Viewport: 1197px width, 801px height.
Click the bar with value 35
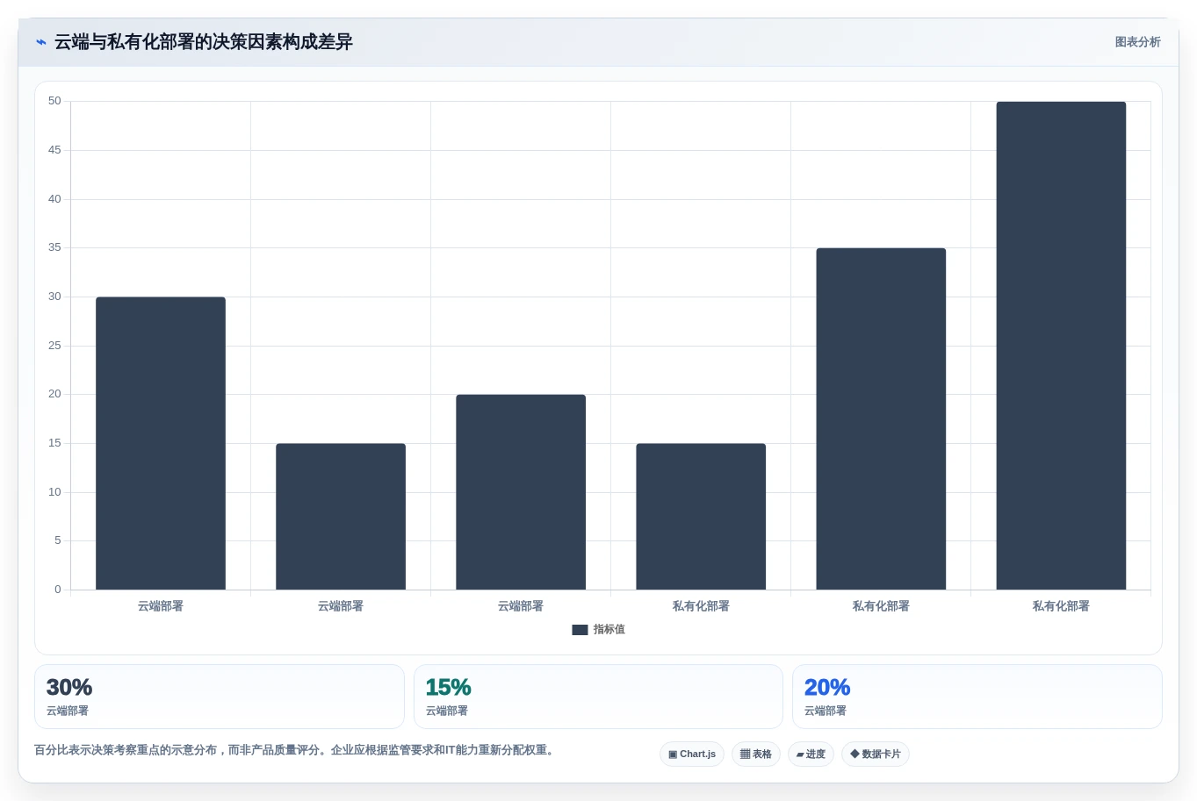[881, 418]
